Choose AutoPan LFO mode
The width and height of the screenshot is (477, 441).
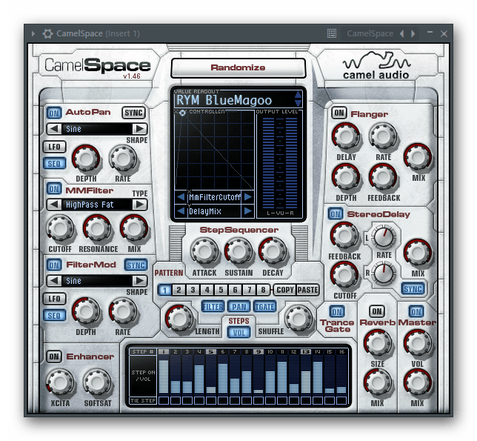(x=55, y=147)
